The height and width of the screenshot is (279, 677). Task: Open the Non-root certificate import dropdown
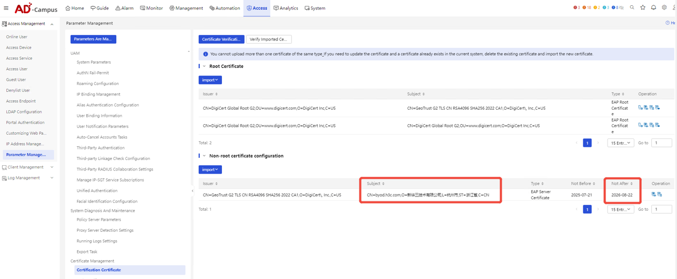pos(210,170)
